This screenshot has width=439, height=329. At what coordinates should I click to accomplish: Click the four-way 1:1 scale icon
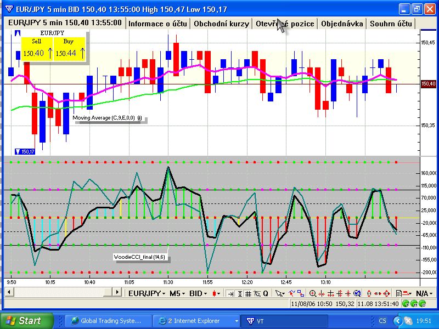coord(387,294)
